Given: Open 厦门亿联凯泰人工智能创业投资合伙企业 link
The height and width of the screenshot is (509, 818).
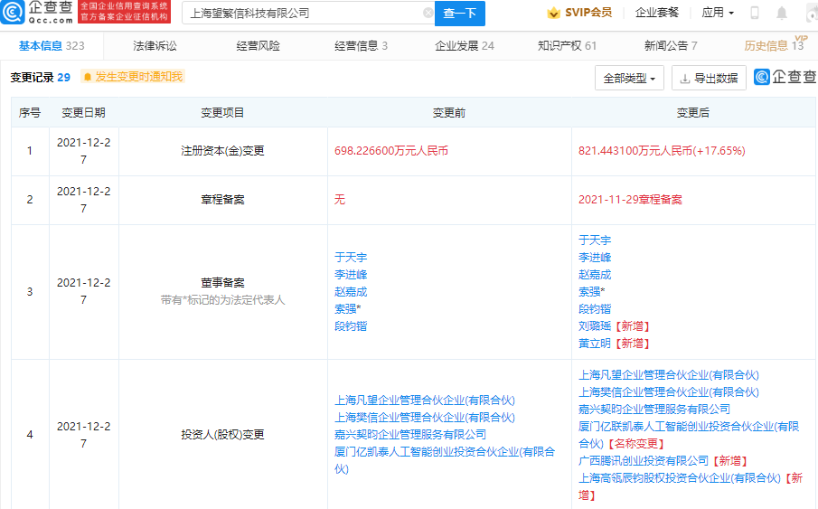Looking at the screenshot, I should (x=689, y=435).
